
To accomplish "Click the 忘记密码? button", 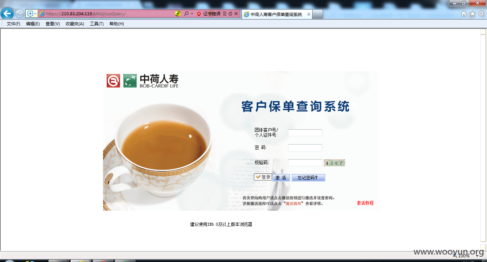I will point(308,178).
